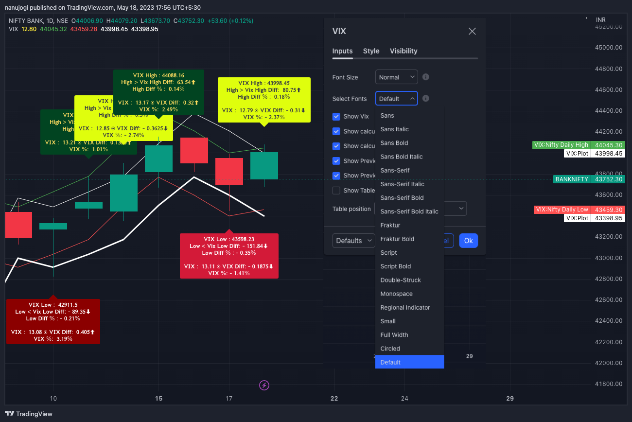
Task: Click VIX:Plot label at 43998.45
Action: pos(595,153)
